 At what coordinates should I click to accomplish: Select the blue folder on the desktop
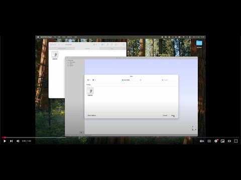(x=199, y=43)
